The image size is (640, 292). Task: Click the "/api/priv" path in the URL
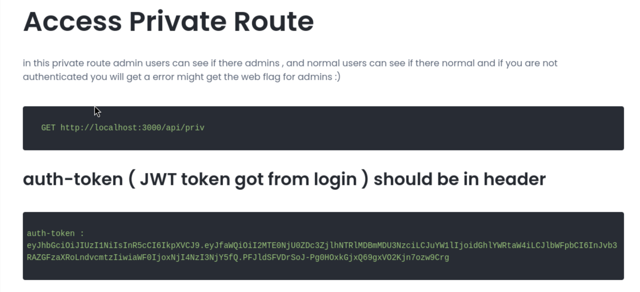[183, 128]
